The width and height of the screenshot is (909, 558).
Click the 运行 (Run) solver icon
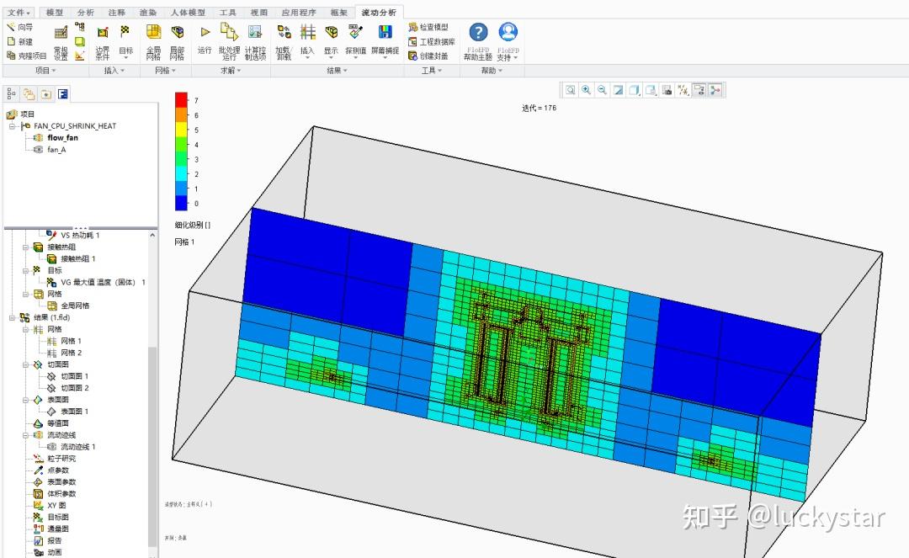pos(205,32)
